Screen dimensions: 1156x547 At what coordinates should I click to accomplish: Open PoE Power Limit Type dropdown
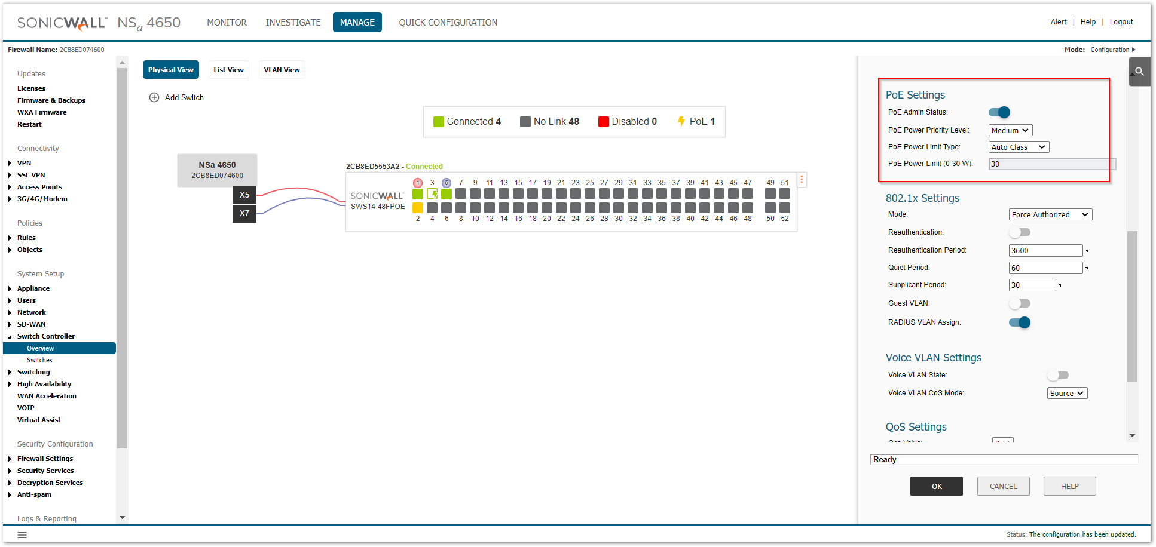1019,147
